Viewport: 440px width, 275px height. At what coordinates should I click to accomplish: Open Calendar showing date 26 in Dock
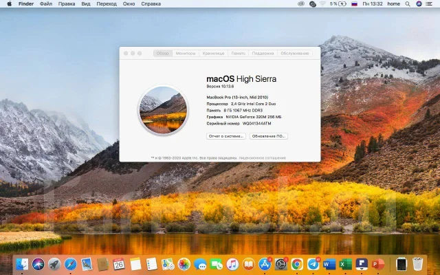119,264
